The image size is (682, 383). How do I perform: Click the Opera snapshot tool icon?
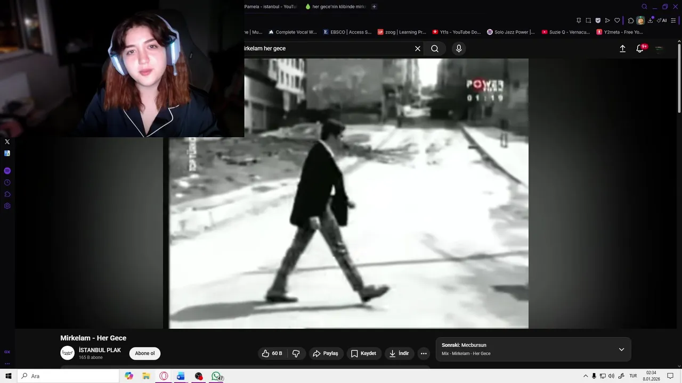tap(588, 20)
